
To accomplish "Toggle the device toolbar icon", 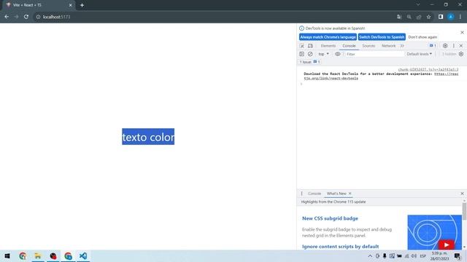I will pos(310,46).
